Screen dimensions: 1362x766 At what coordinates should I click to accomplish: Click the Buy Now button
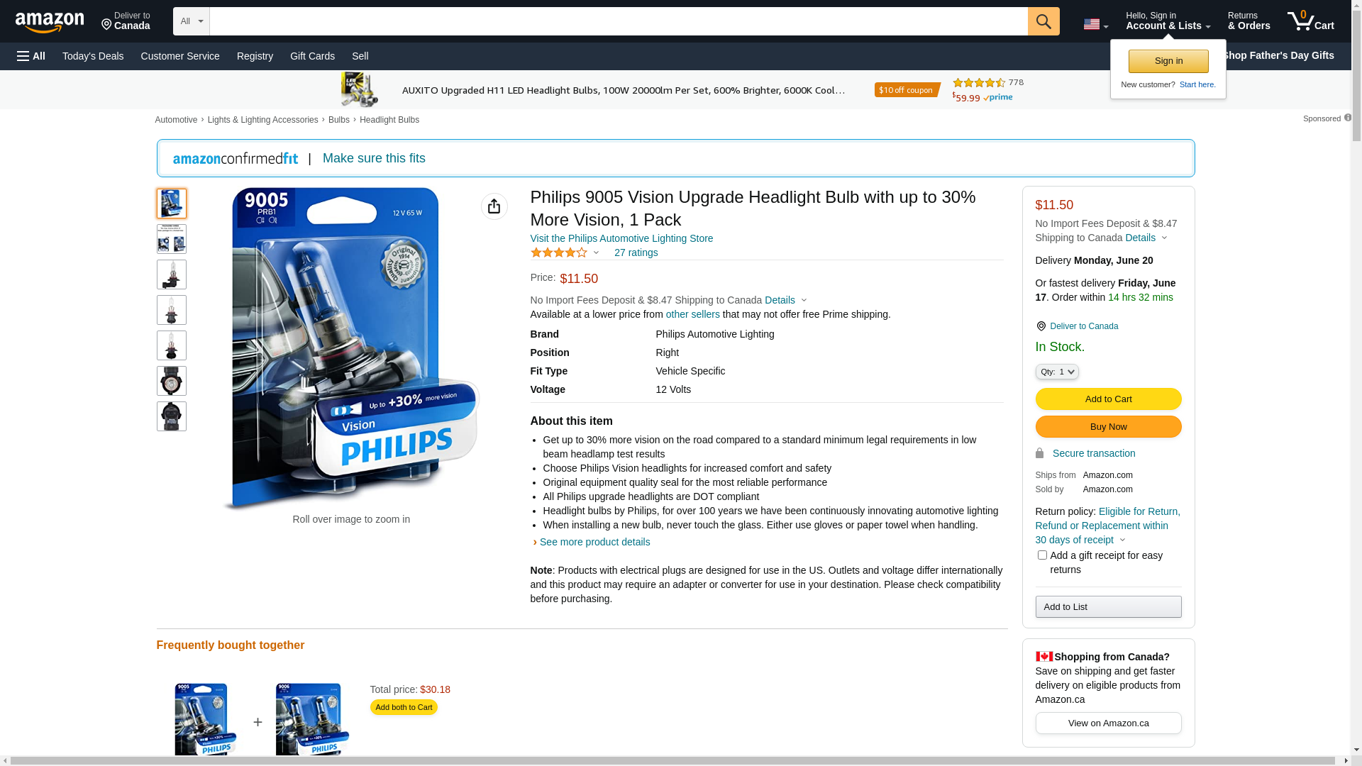tap(1108, 427)
